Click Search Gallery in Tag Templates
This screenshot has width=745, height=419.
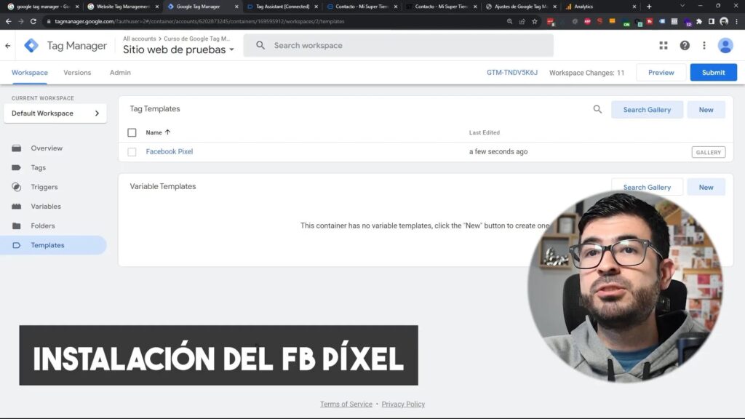tap(647, 110)
